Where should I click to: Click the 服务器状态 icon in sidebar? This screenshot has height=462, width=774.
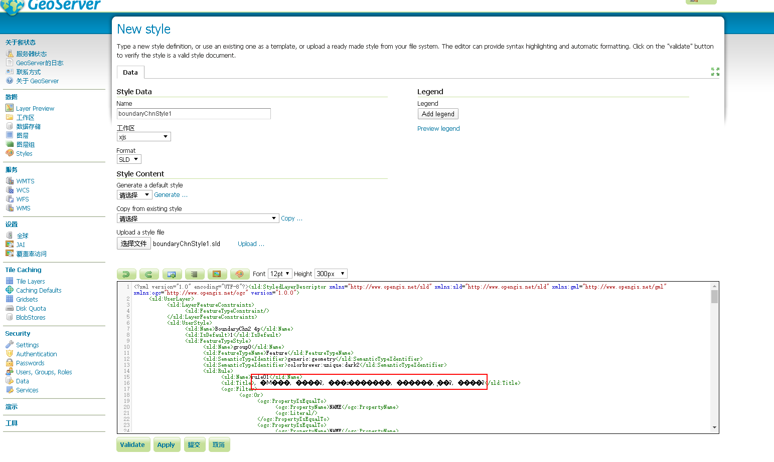[10, 54]
